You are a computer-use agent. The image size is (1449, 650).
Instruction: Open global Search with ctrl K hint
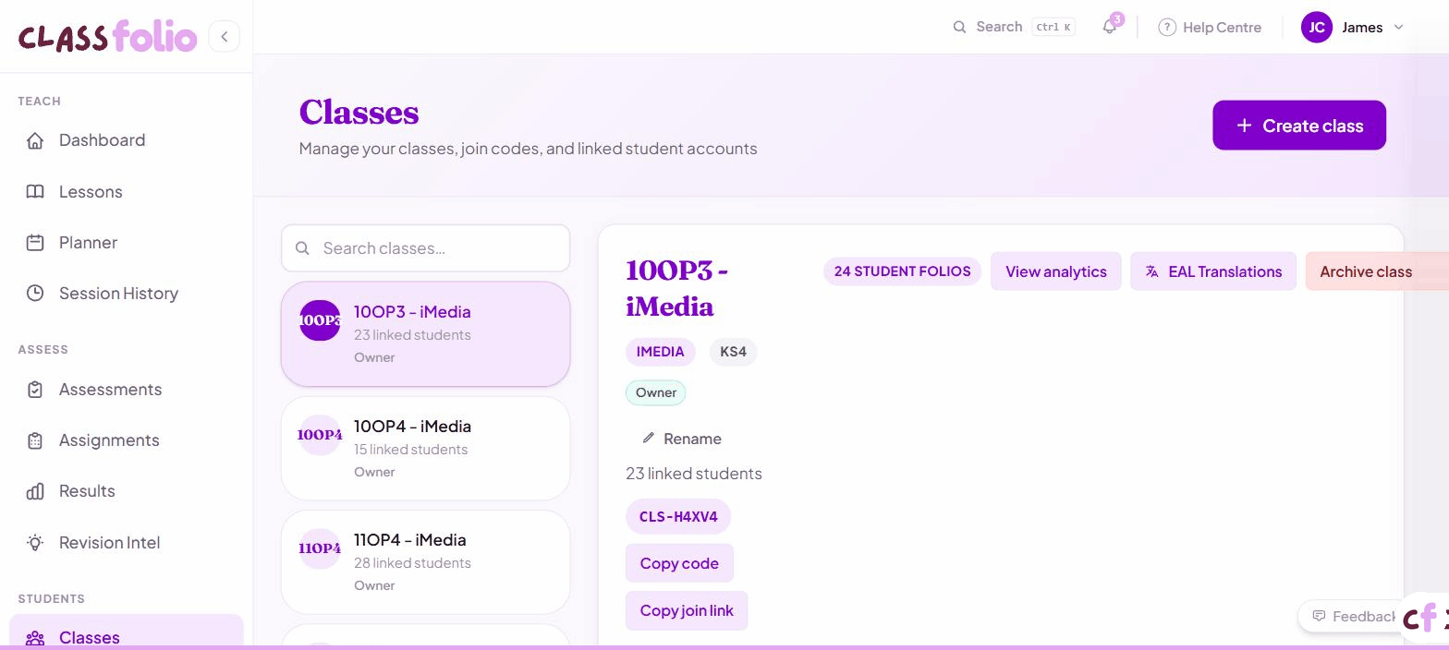(1014, 27)
